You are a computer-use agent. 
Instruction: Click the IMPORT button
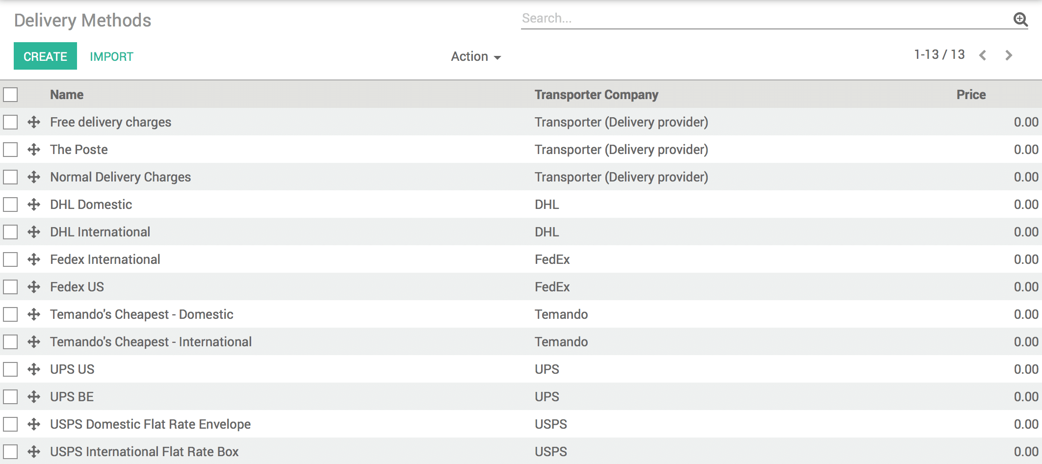tap(111, 57)
